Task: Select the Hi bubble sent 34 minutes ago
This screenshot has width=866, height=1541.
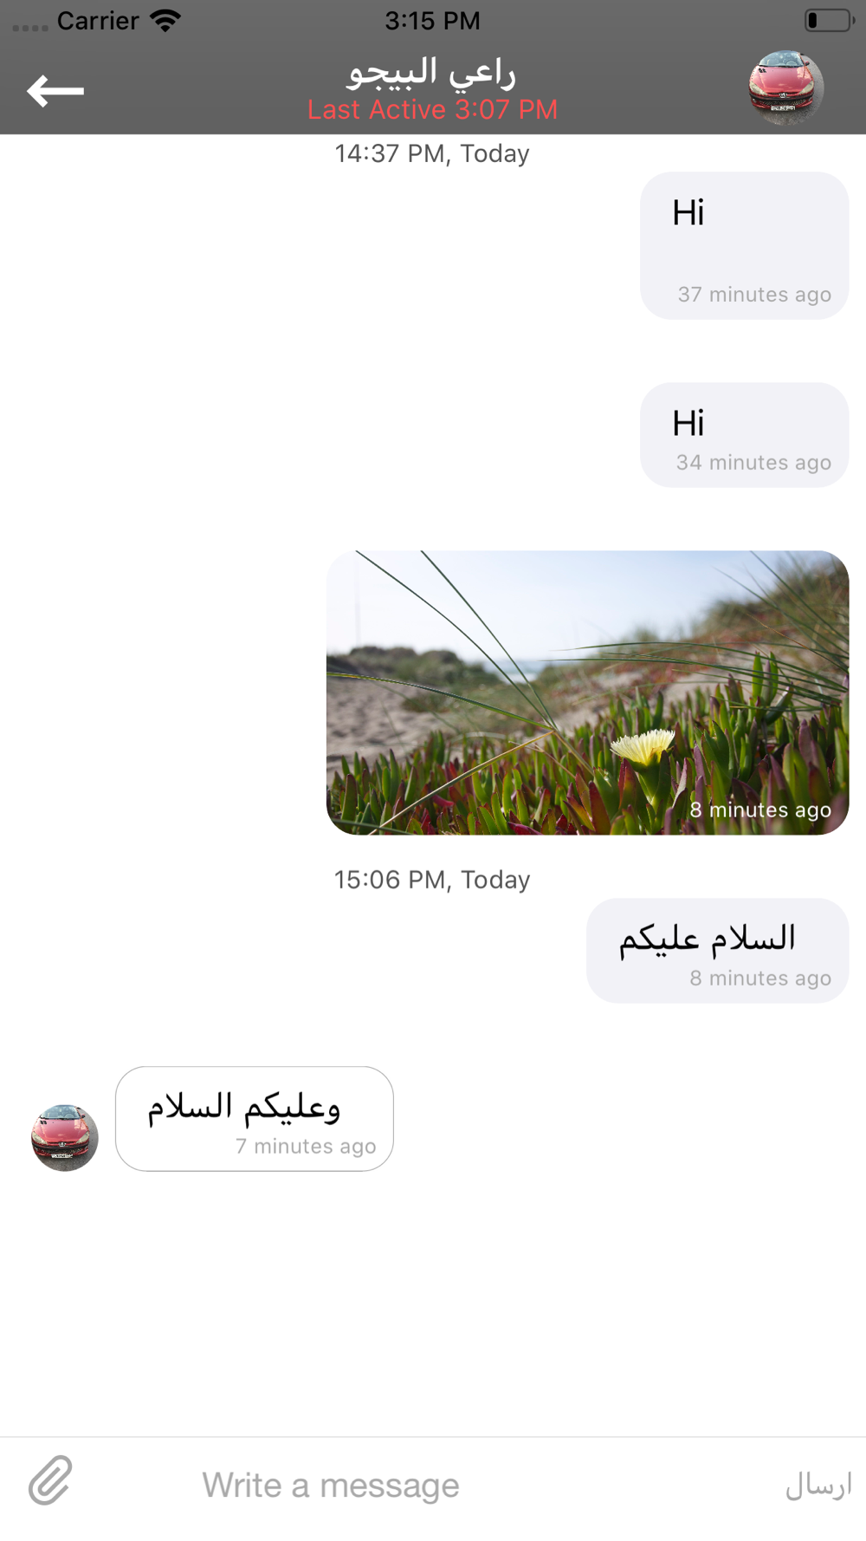Action: [x=744, y=435]
